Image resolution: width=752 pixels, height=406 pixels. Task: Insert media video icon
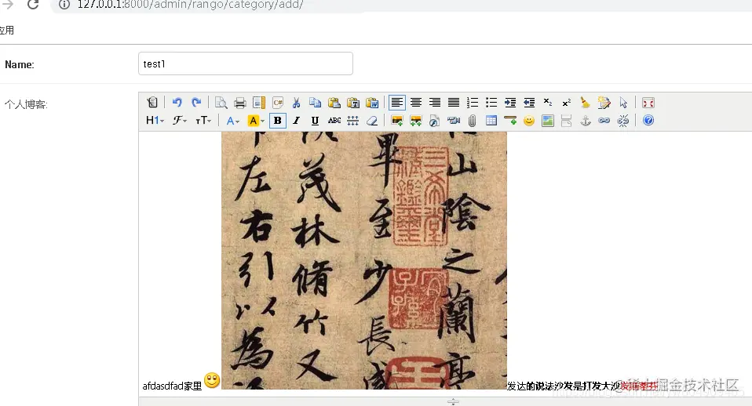point(453,121)
